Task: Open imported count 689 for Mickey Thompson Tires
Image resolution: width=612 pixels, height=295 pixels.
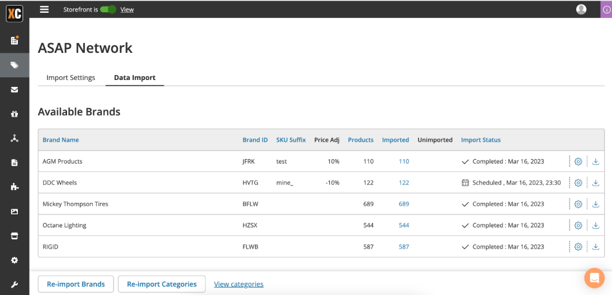Action: 404,204
